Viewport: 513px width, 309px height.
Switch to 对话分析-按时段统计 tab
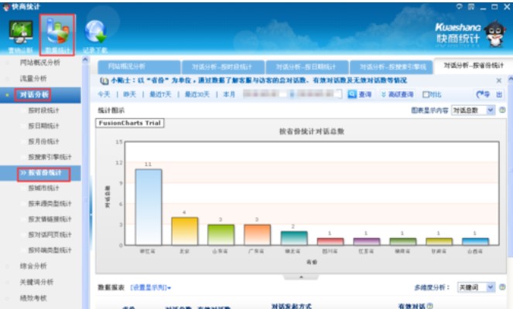(x=223, y=67)
